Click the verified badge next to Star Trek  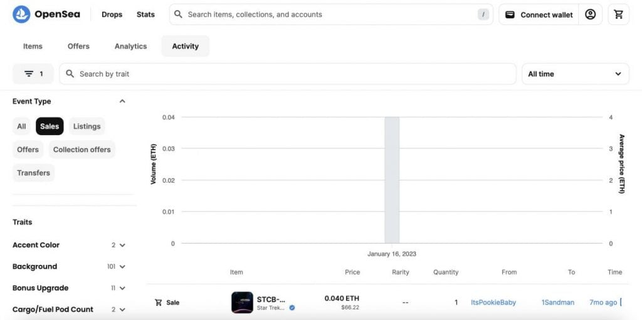point(292,308)
